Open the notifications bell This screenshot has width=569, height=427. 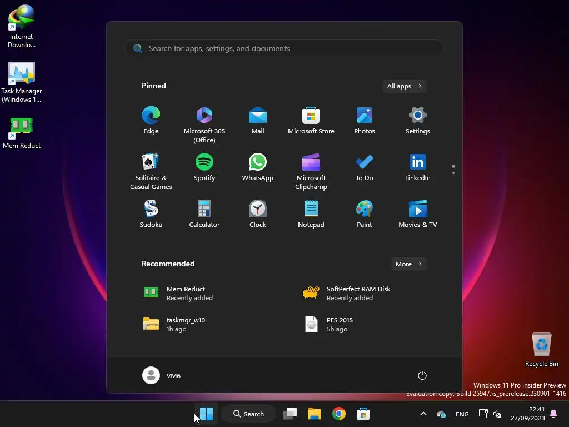point(554,414)
